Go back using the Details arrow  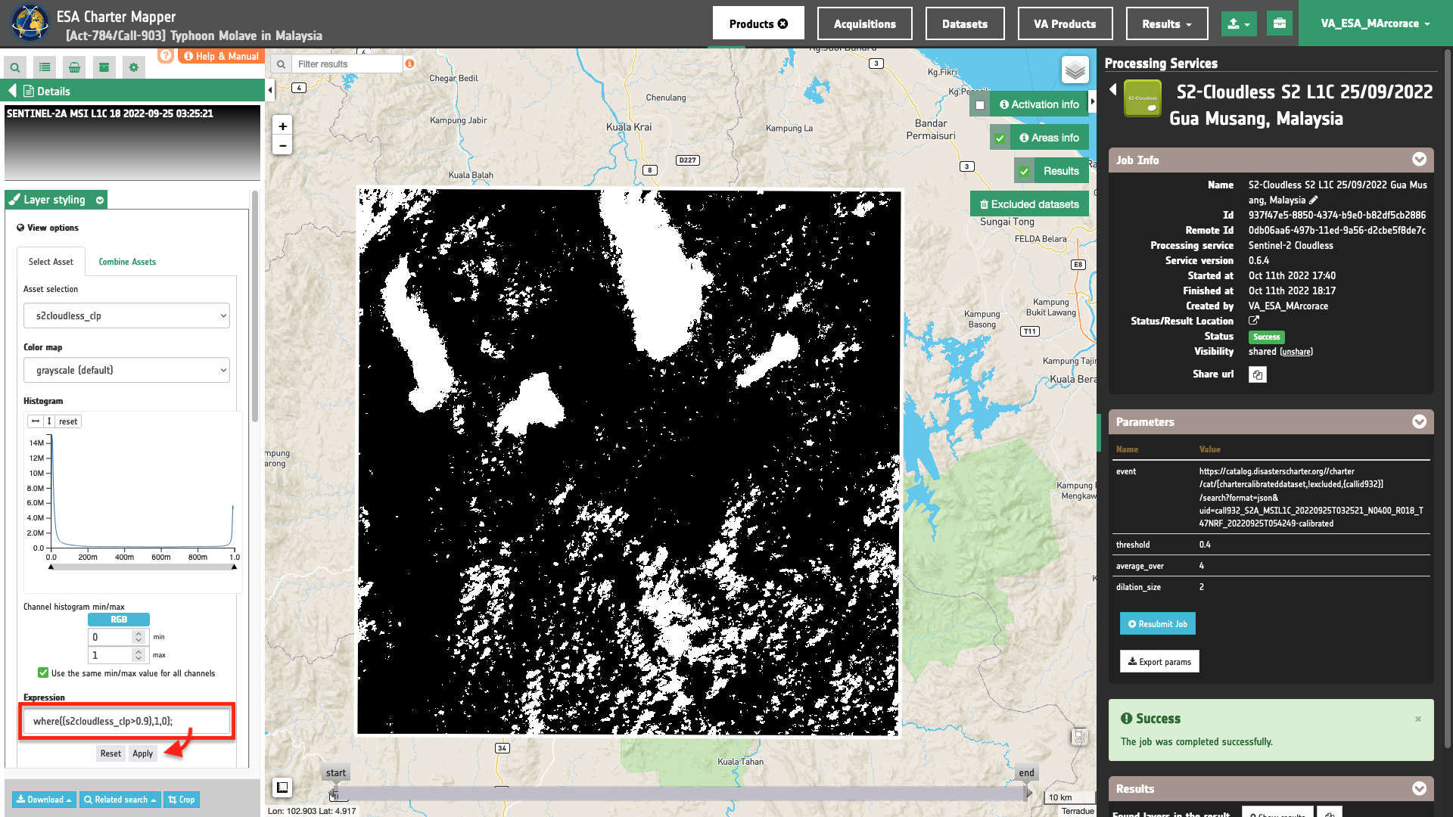coord(12,91)
